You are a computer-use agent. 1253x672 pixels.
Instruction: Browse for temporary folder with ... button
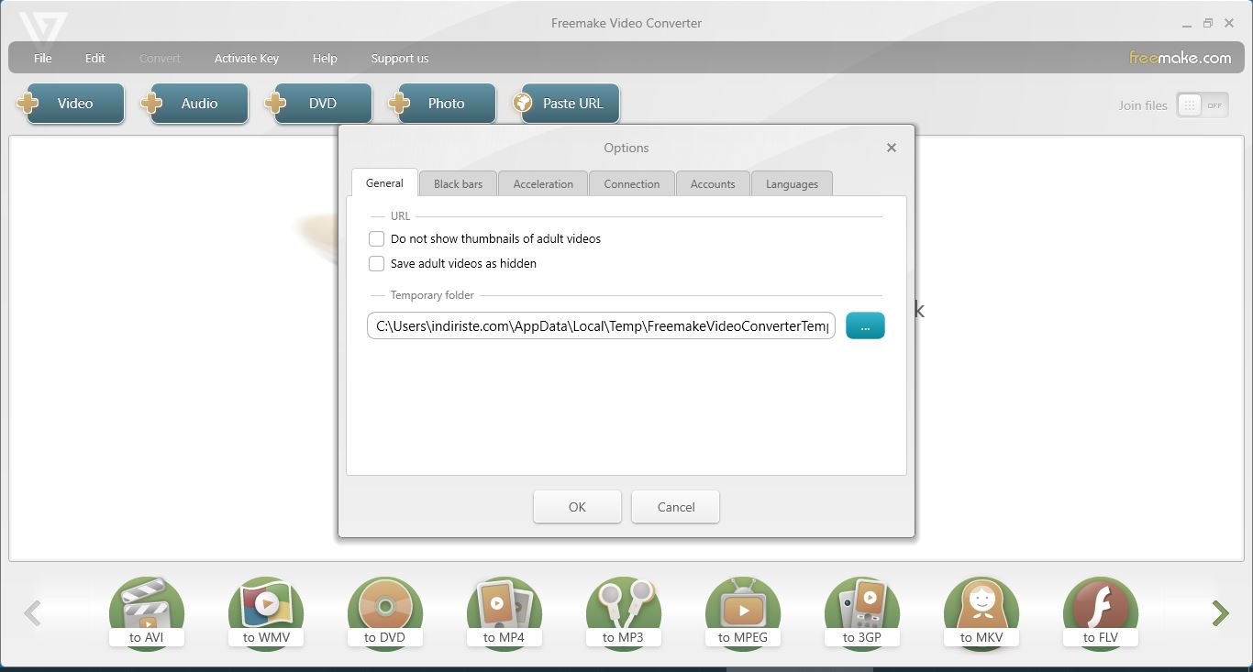point(865,325)
